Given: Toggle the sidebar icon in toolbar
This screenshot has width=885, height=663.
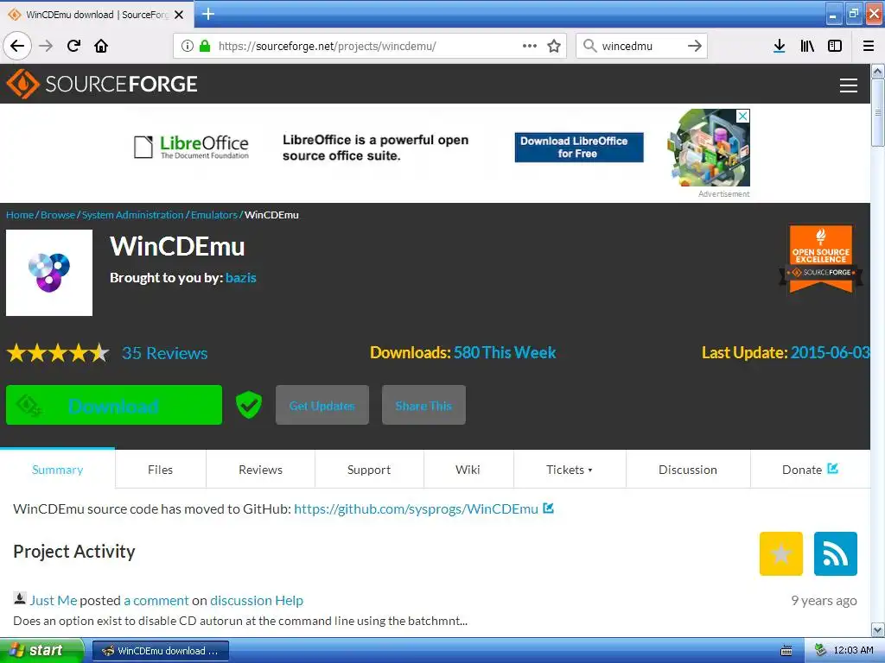Looking at the screenshot, I should [835, 46].
